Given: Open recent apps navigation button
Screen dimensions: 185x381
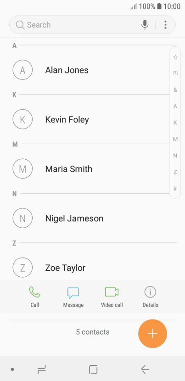Looking at the screenshot, I should click(42, 370).
